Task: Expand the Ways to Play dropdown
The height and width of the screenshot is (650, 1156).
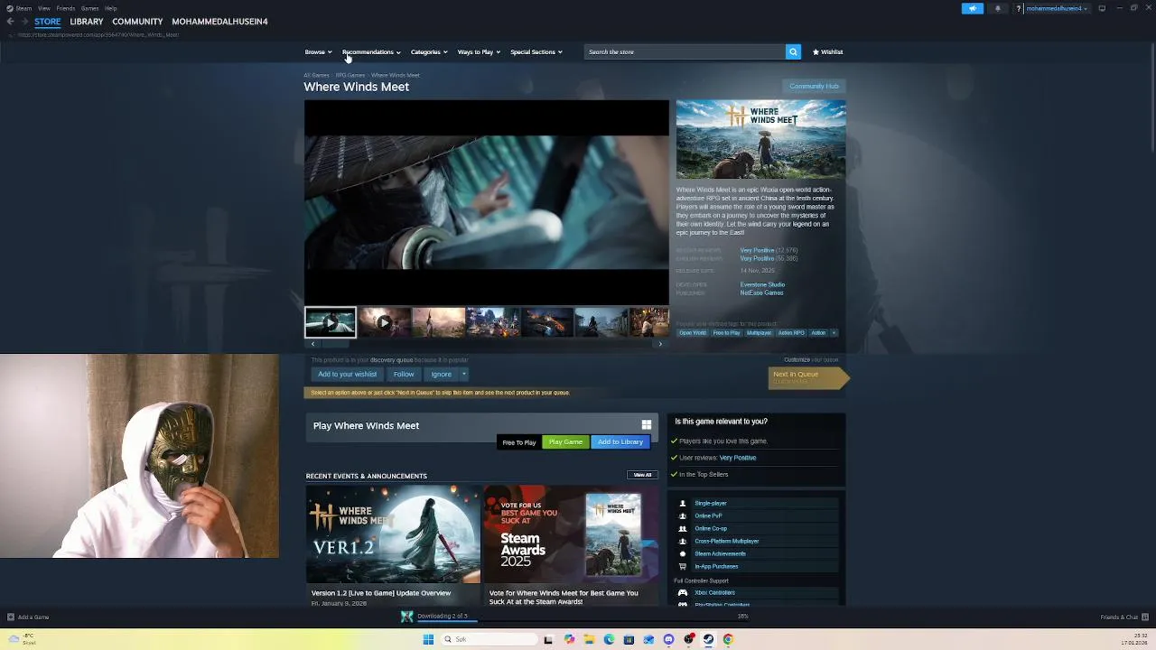Action: (479, 51)
